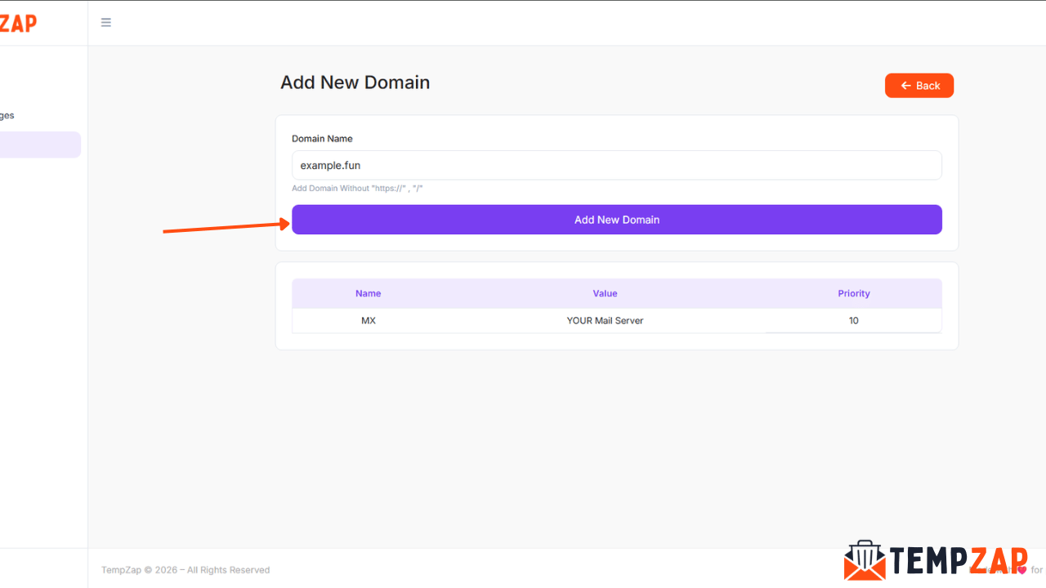Click the Priority column header
Screen dimensions: 1046x588
(x=853, y=293)
